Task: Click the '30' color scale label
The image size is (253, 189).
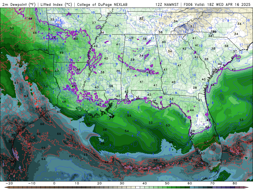Action: point(122,183)
